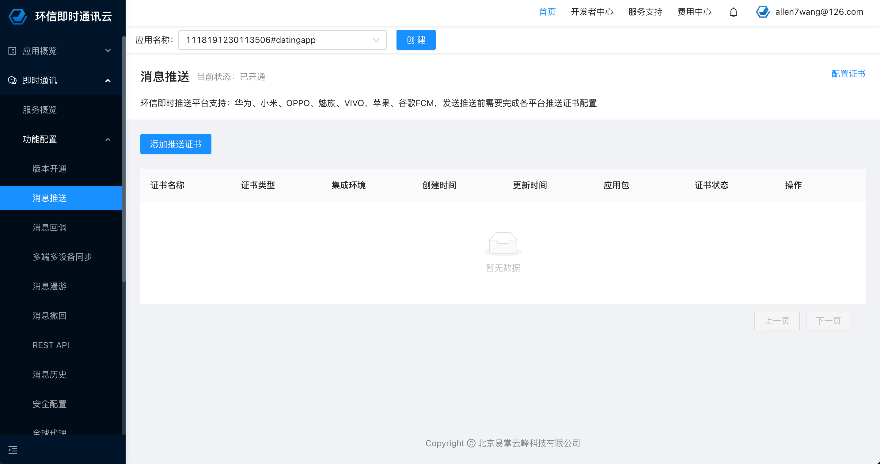Viewport: 880px width, 464px height.
Task: Click the 应用包 column header
Action: pyautogui.click(x=616, y=185)
